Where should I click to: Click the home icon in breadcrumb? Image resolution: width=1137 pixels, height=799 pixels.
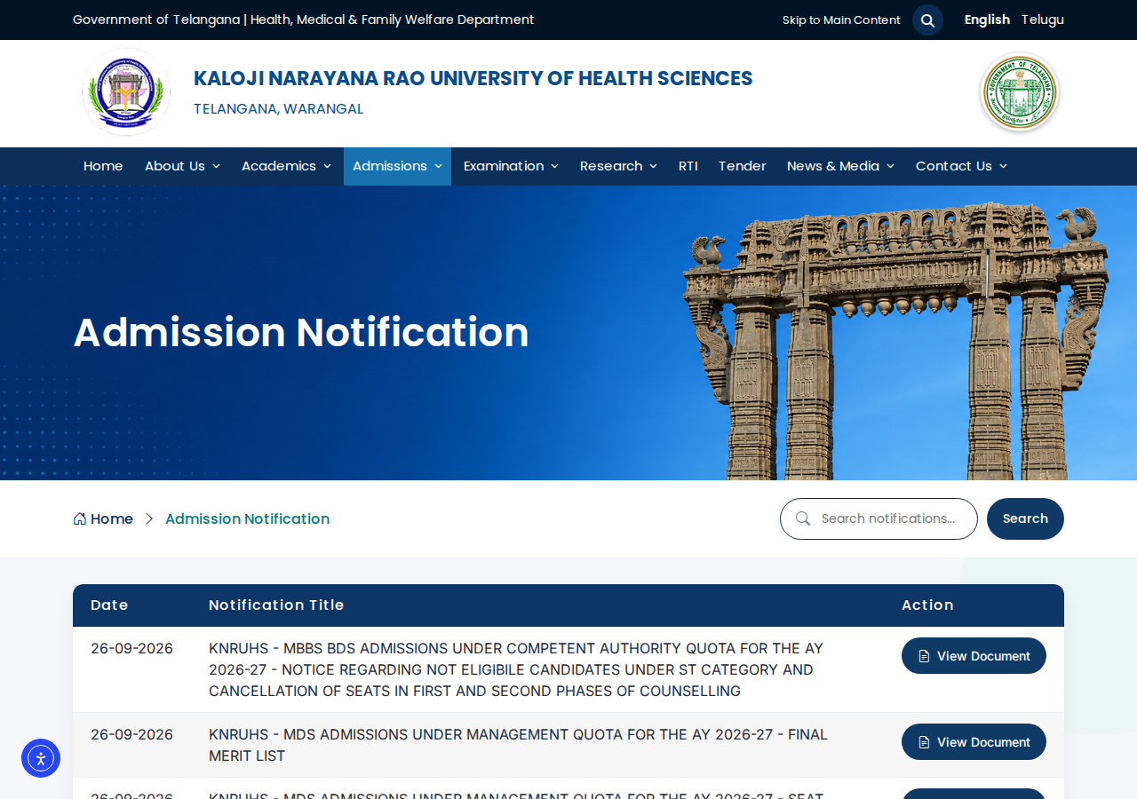click(80, 518)
